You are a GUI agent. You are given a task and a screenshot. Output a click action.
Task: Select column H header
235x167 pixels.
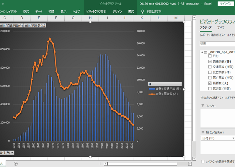click(90, 18)
